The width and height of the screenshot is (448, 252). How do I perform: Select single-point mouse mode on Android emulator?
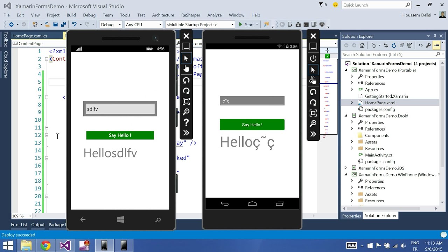(313, 70)
